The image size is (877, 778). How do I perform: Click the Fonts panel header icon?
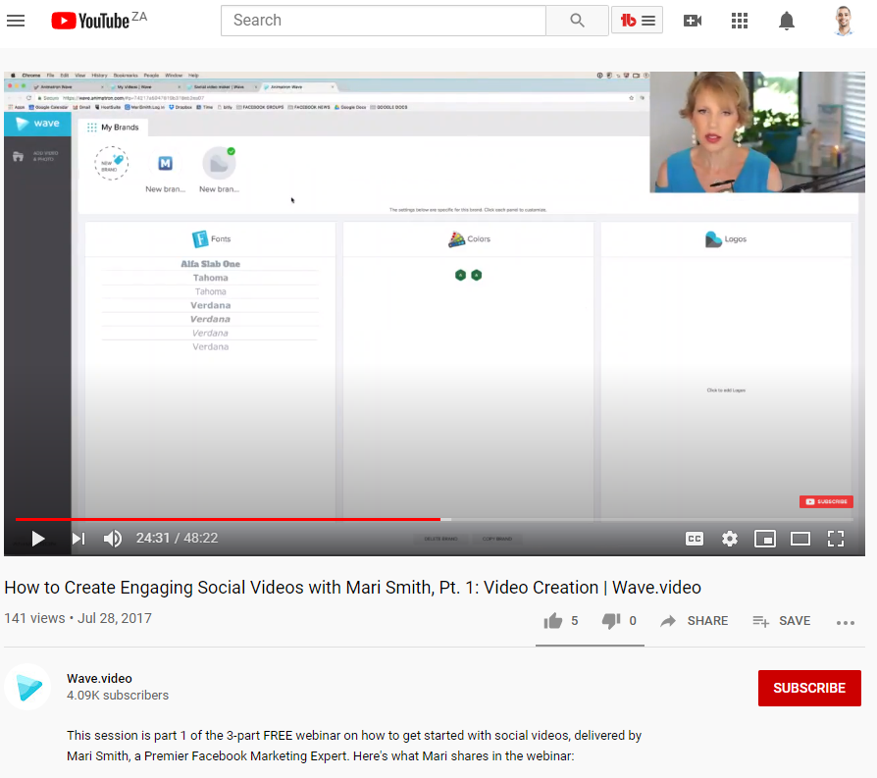click(200, 238)
